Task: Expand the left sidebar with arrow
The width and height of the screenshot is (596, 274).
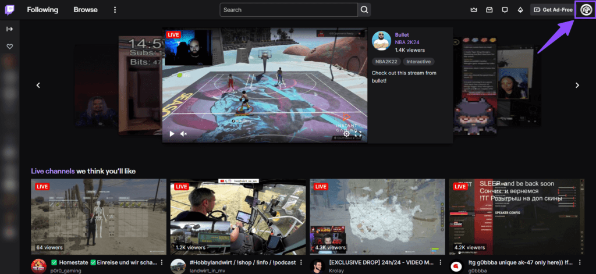Action: 10,29
